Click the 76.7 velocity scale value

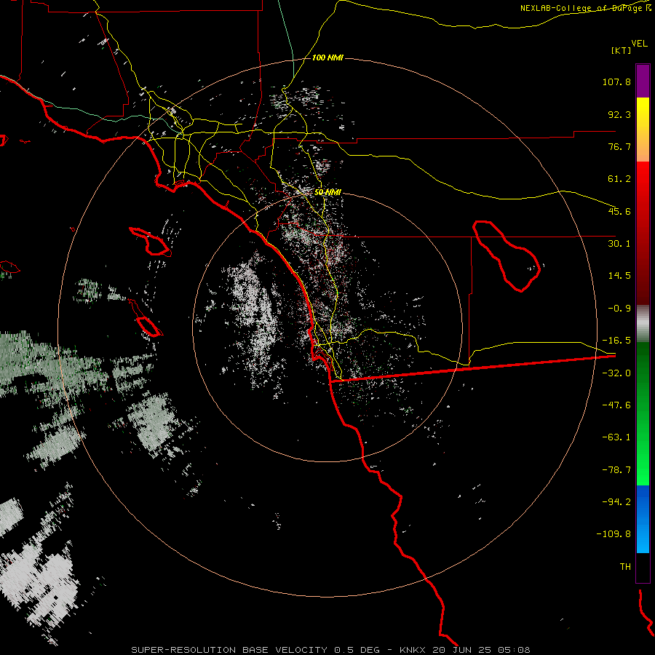click(619, 146)
